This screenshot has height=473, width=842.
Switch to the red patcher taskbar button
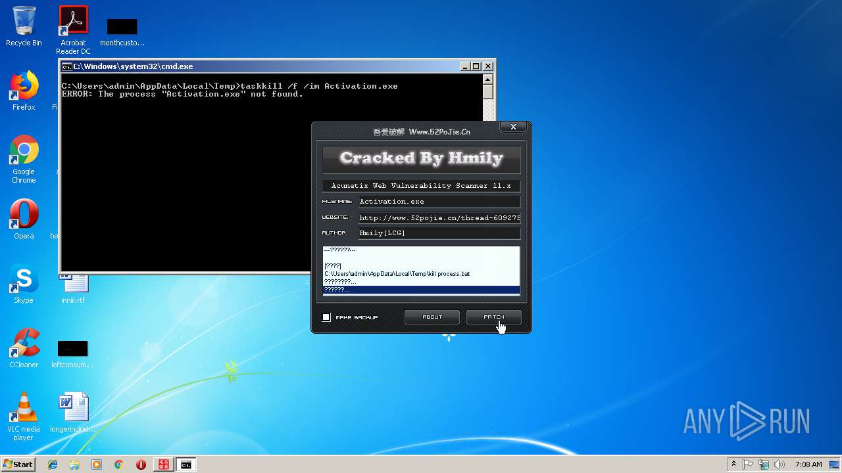163,464
